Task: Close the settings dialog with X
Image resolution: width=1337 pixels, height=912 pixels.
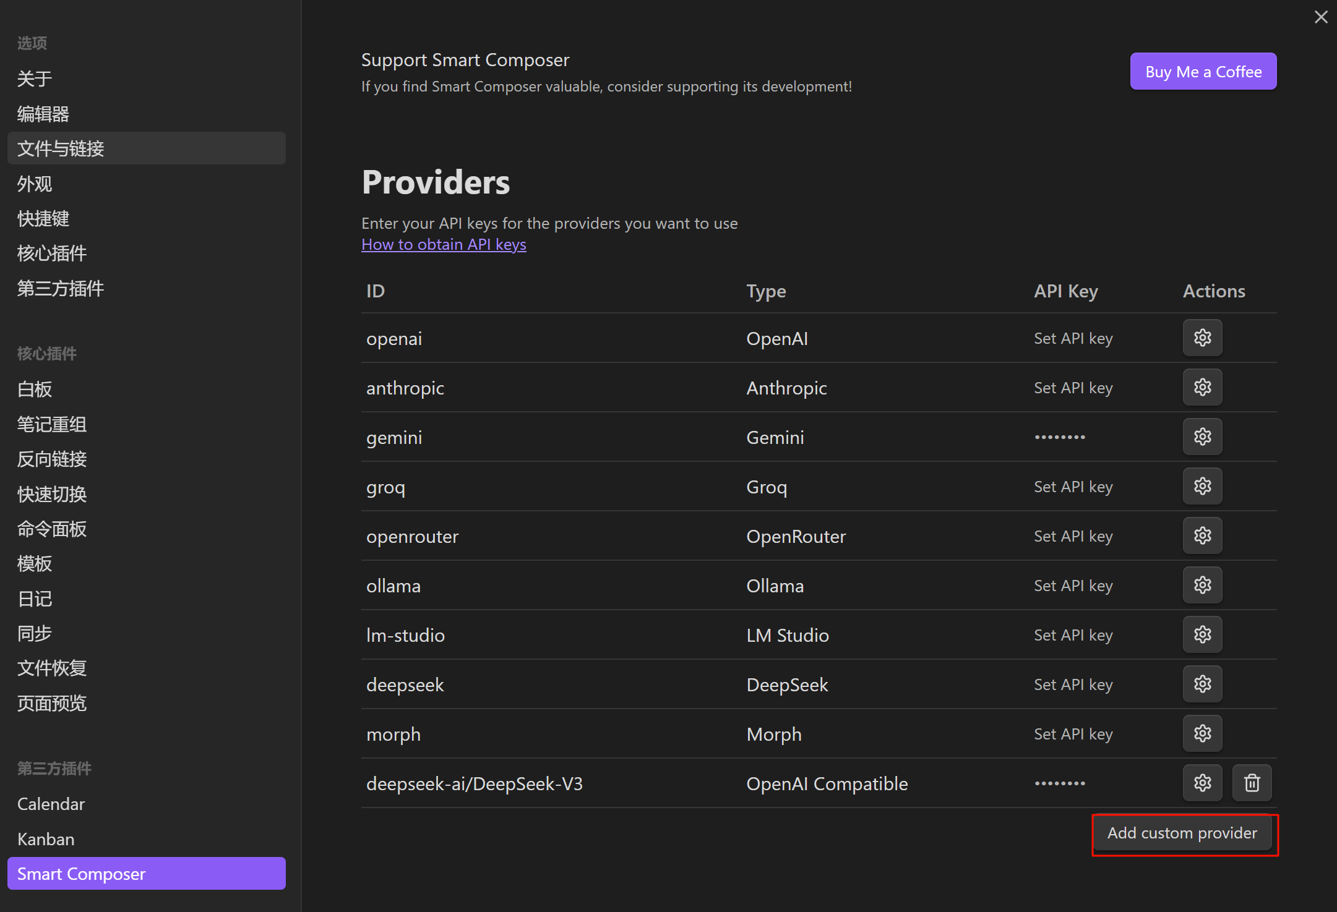Action: [x=1321, y=17]
